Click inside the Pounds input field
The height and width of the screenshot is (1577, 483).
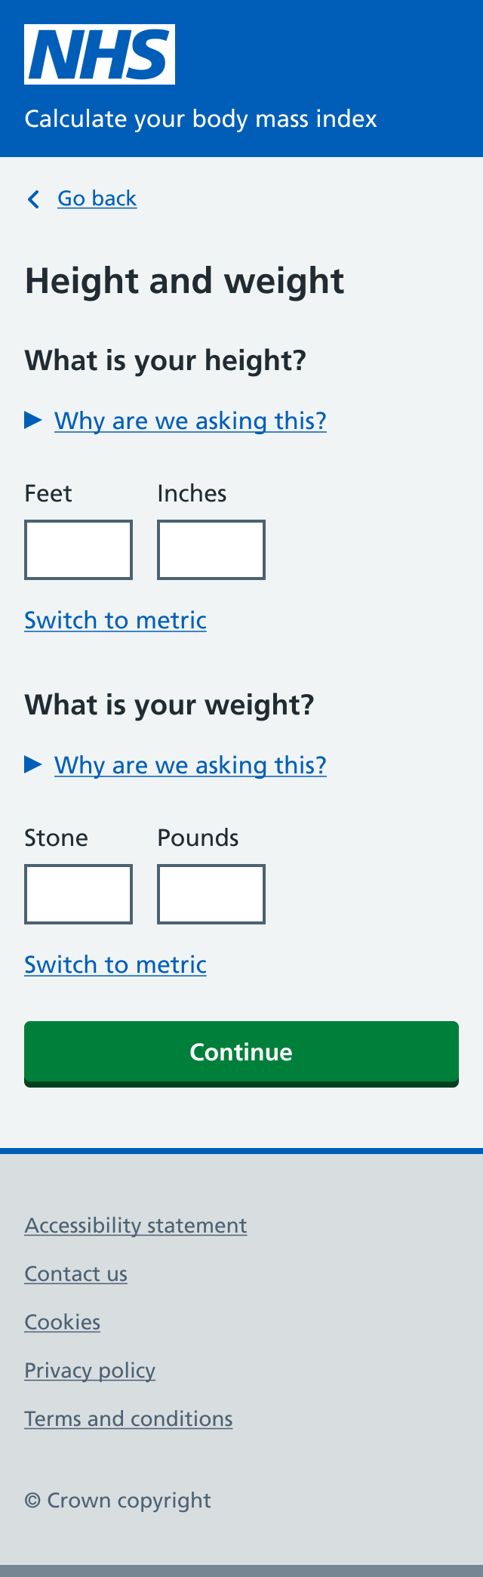pos(211,893)
